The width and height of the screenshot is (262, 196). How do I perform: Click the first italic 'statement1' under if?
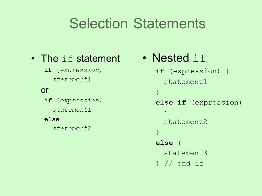coord(72,79)
